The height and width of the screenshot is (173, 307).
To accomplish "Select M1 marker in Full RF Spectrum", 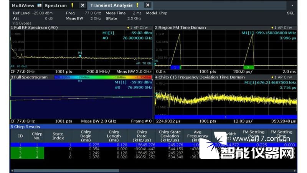I will click(80, 56).
